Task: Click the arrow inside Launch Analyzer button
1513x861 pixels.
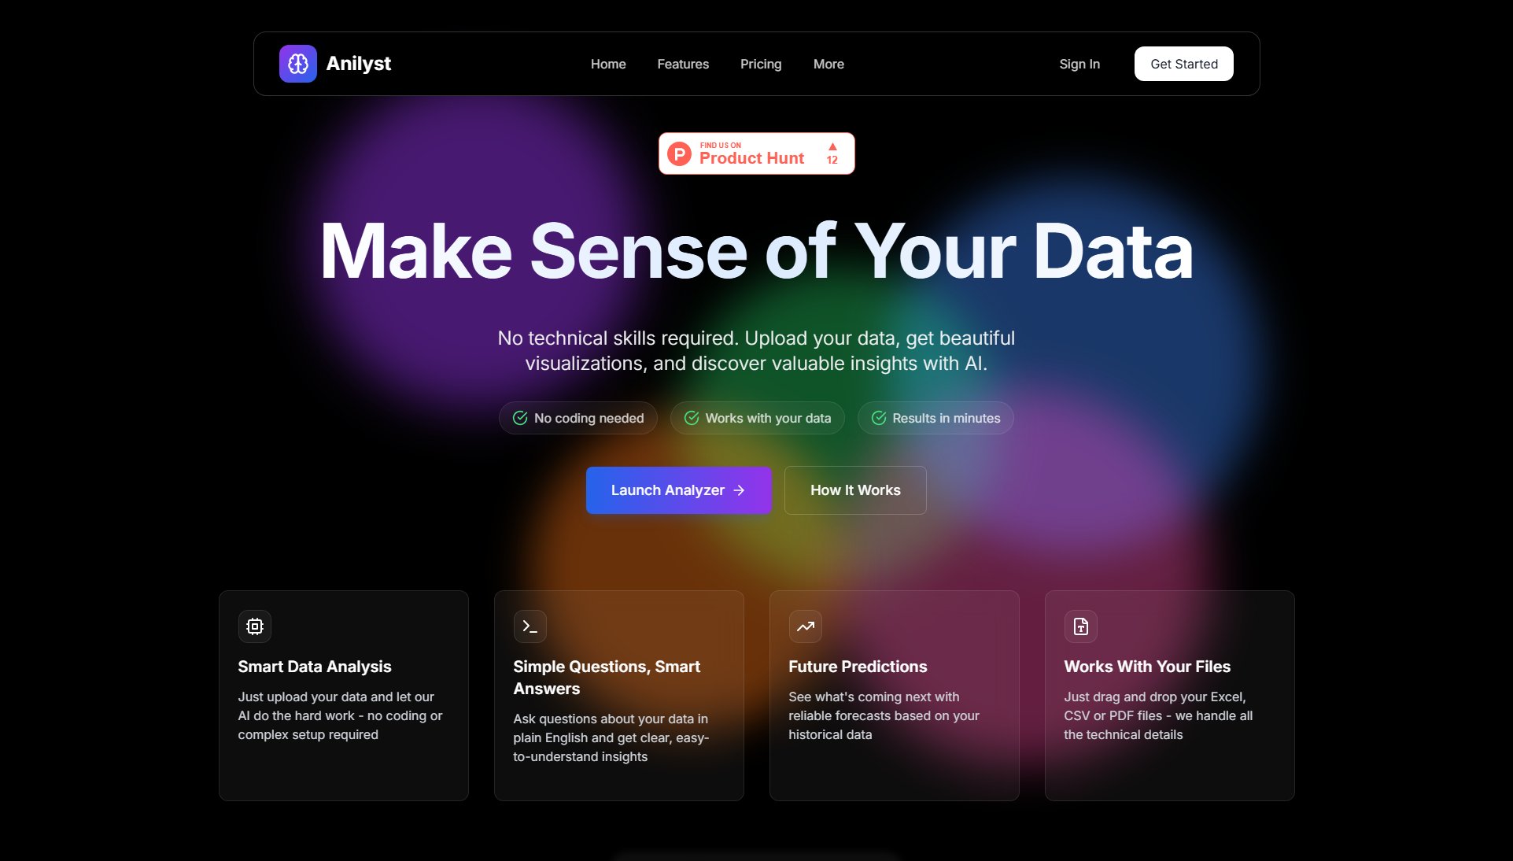Action: (x=739, y=490)
